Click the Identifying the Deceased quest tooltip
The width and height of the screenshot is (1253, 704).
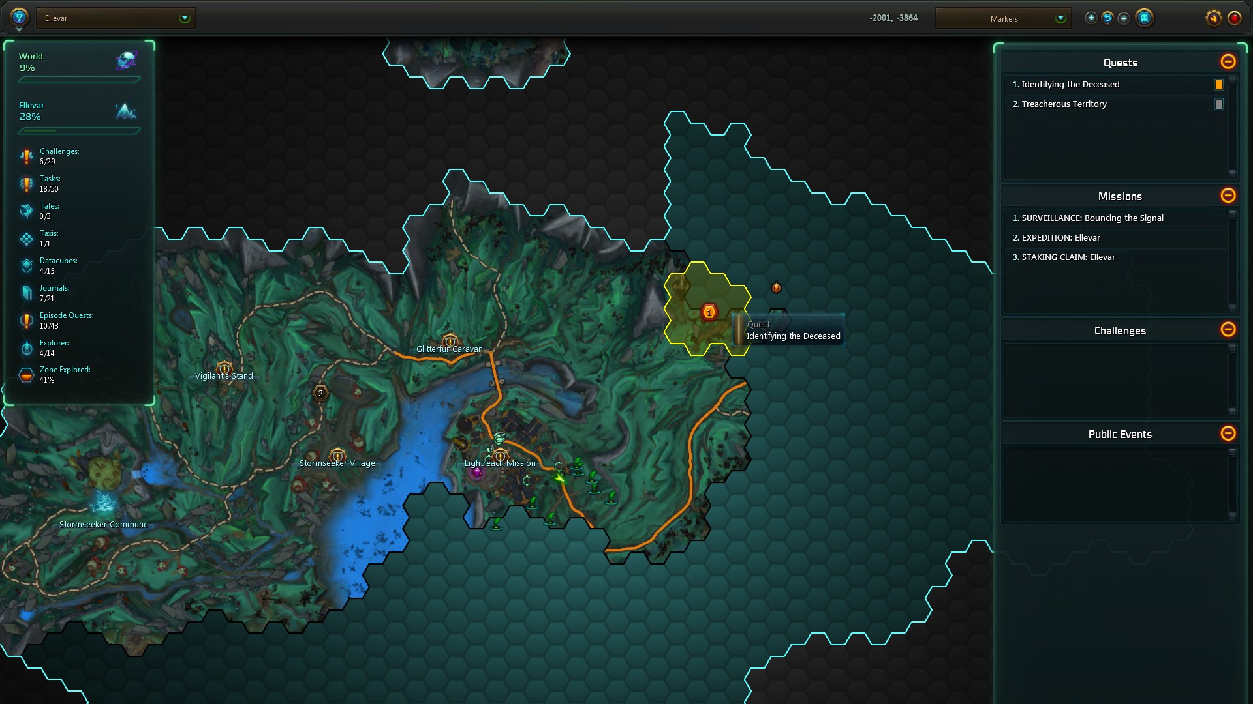click(x=788, y=330)
